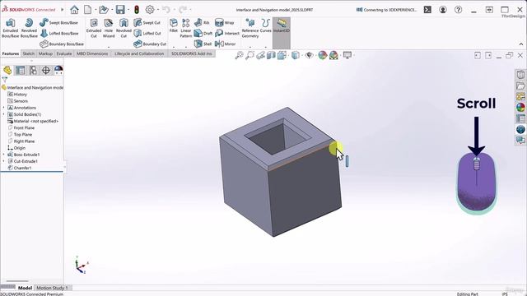Screen dimensions: 527x296
Task: Expand the Cut-Extrude1 feature
Action: click(3, 161)
